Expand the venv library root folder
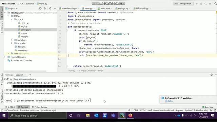The width and height of the screenshot is (217, 122). click(x=8, y=54)
